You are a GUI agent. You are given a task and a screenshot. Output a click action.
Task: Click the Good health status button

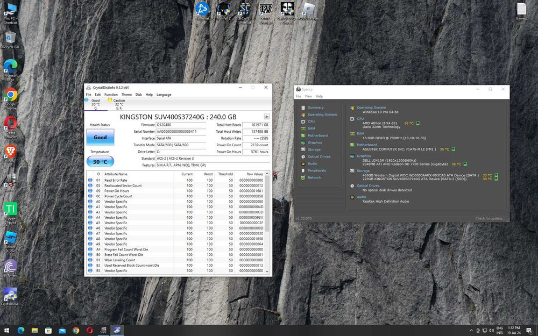click(x=100, y=137)
